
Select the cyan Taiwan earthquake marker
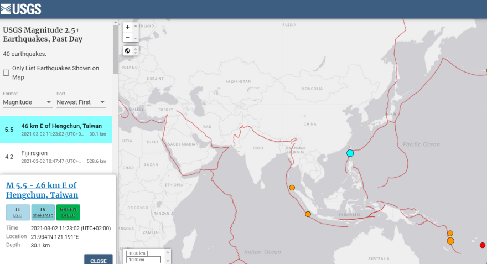point(350,153)
